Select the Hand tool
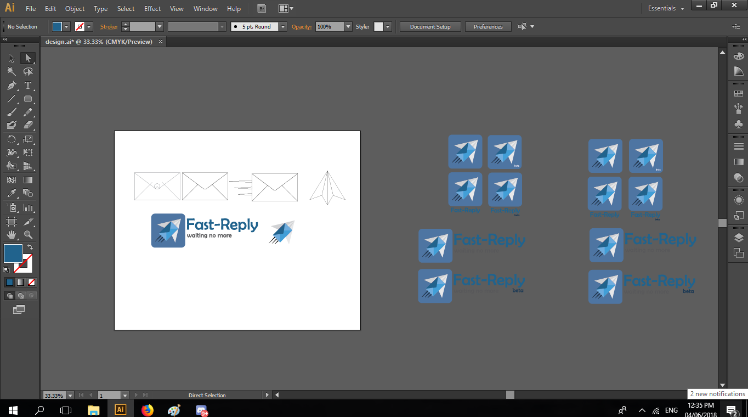The image size is (748, 417). [x=12, y=235]
